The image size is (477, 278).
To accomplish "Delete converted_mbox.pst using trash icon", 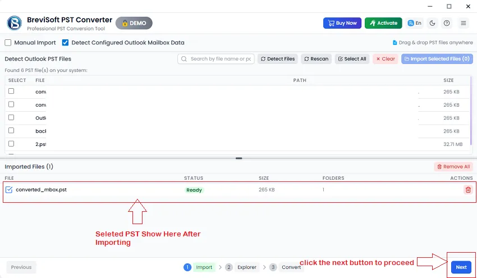I will (468, 190).
